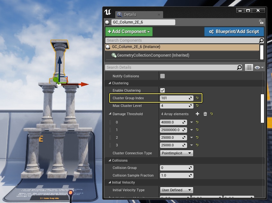Click the search magnifier in Search Components
Screen dimensions: 272x203
tap(261, 40)
